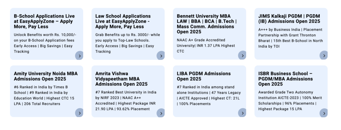The height and width of the screenshot is (130, 341).
Task: Click arrow icon on Amity University Noida card
Action: point(79,113)
